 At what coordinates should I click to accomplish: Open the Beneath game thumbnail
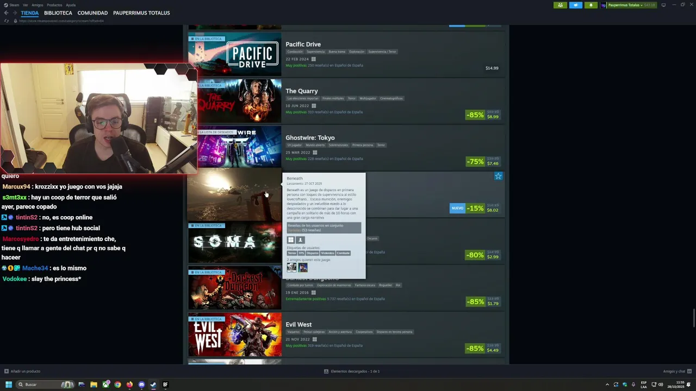(x=235, y=195)
